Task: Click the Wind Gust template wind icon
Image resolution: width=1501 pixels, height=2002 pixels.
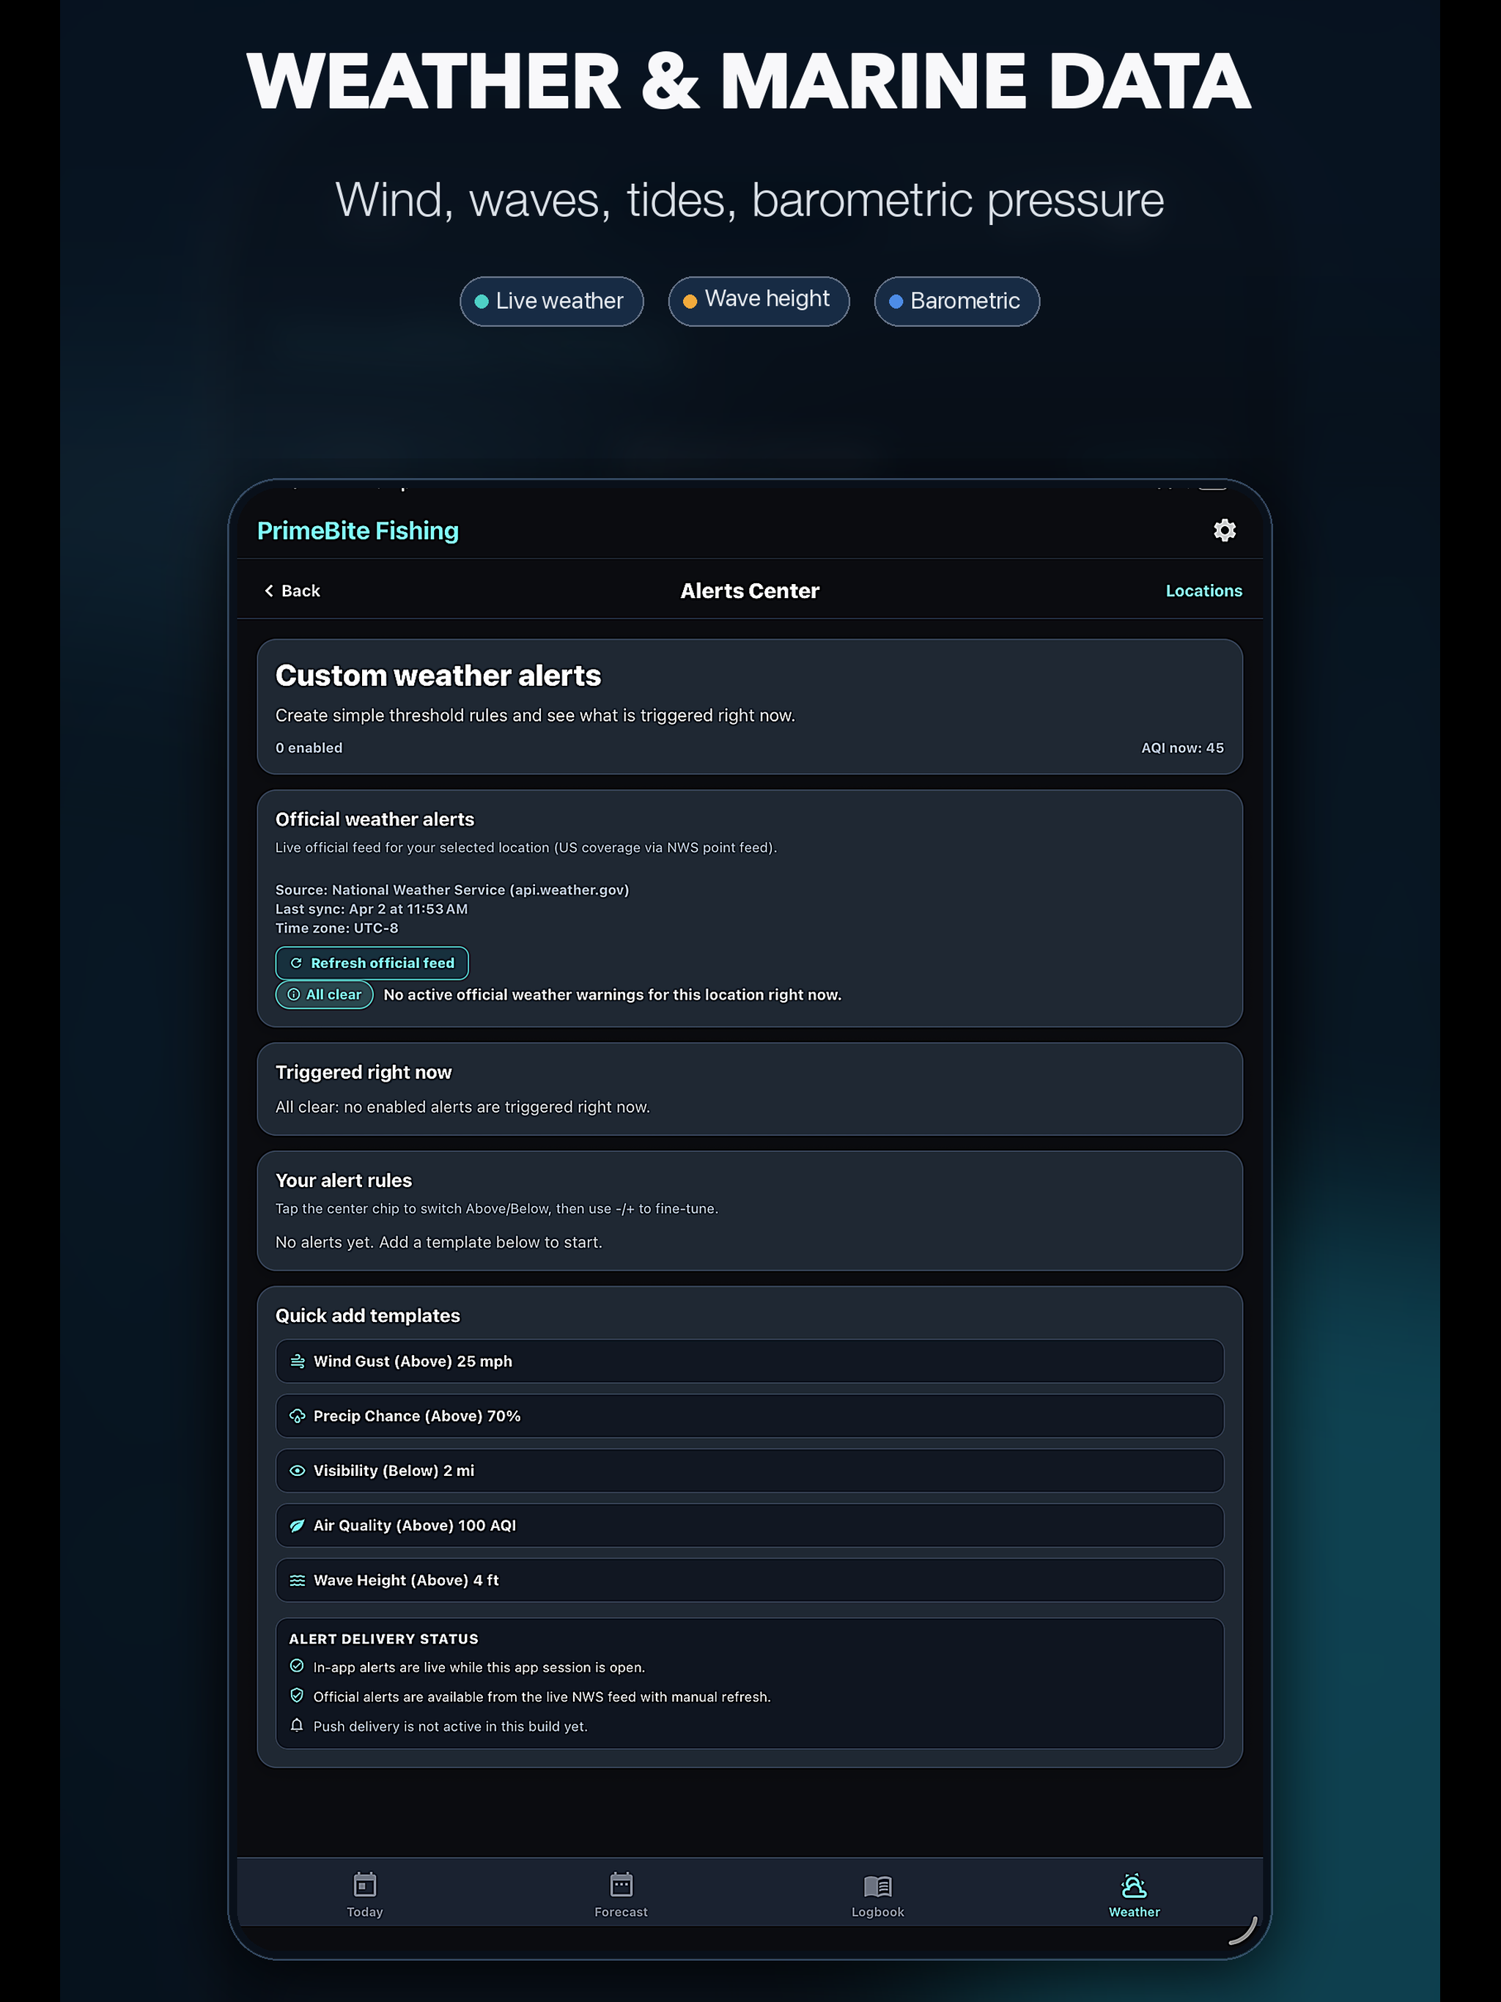Action: [297, 1362]
